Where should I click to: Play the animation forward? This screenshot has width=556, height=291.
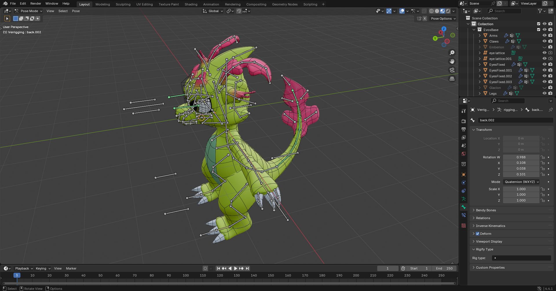point(235,268)
